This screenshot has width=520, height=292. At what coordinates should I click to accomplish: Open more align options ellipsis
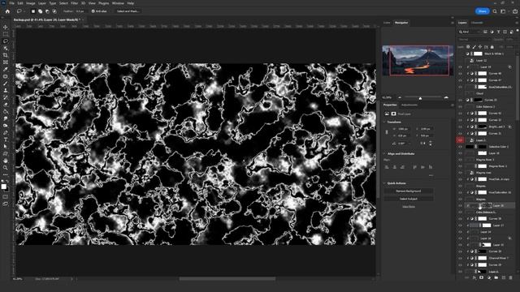(431, 175)
